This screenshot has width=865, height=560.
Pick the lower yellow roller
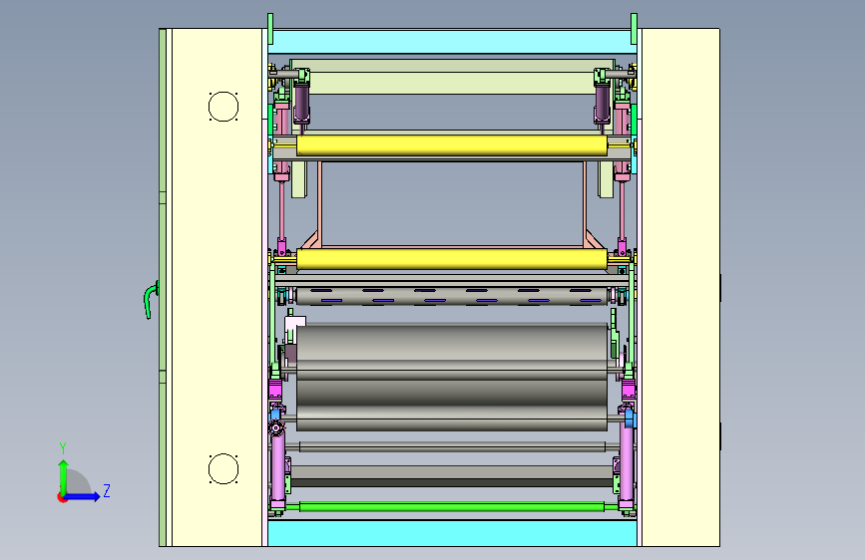click(452, 259)
